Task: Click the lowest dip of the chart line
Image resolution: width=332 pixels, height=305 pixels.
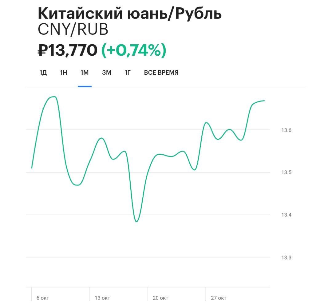Action: pos(136,221)
